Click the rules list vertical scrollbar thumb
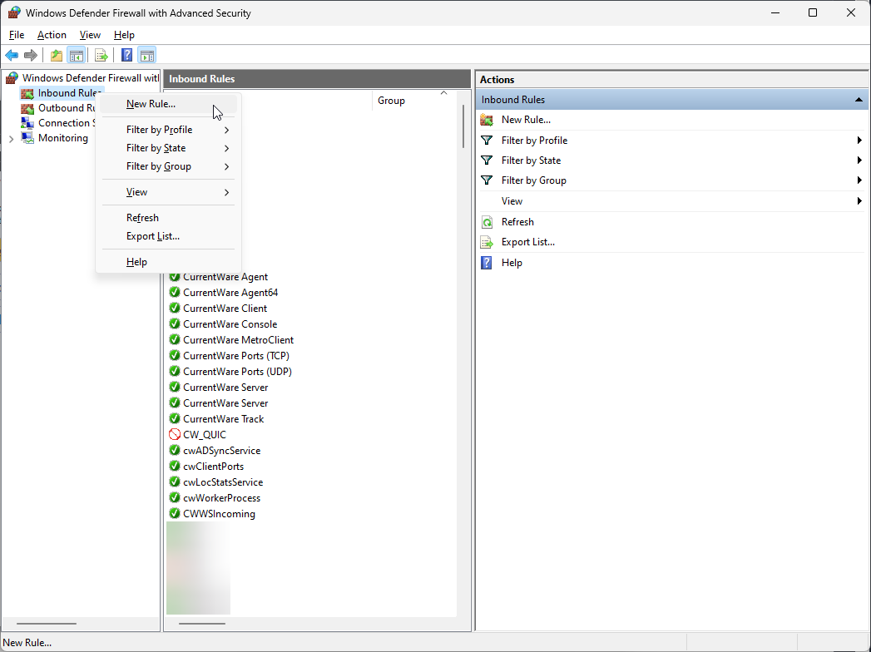The image size is (871, 652). (463, 126)
